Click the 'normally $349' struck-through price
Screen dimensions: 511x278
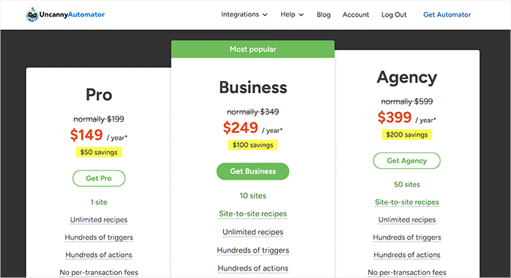point(253,112)
